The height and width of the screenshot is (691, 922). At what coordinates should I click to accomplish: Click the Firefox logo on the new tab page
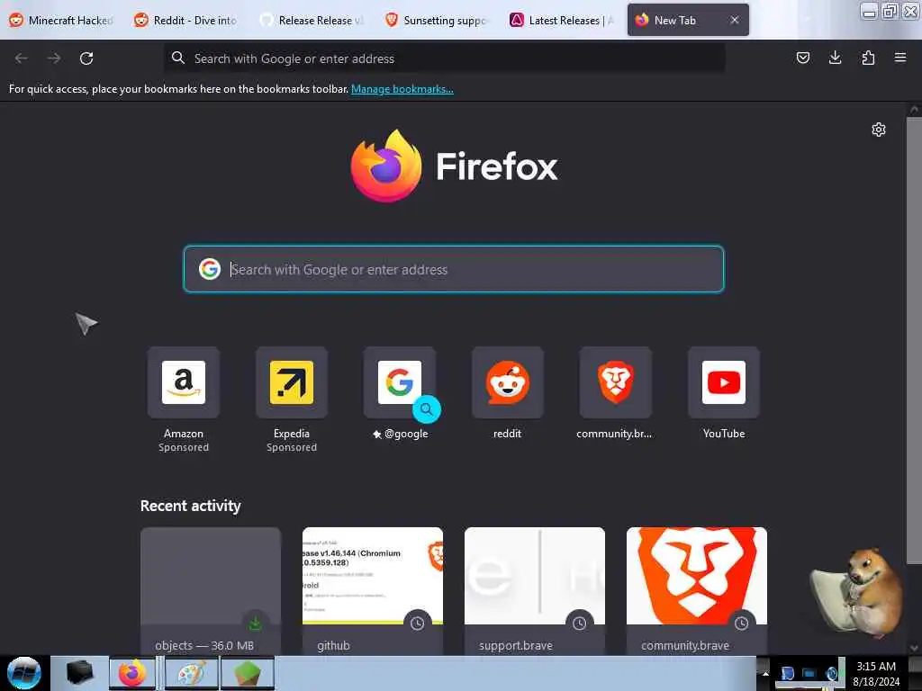(386, 166)
